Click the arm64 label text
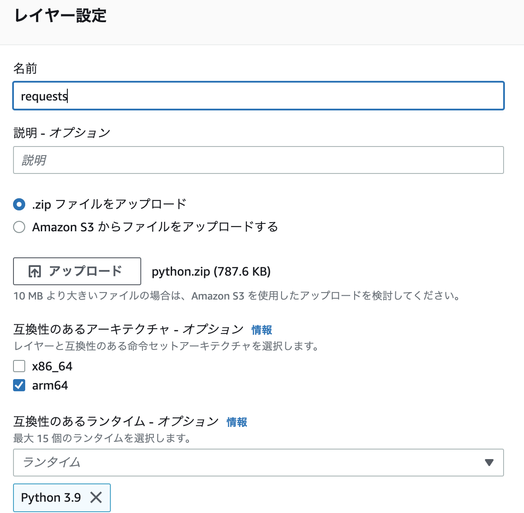Image resolution: width=524 pixels, height=513 pixels. click(50, 385)
